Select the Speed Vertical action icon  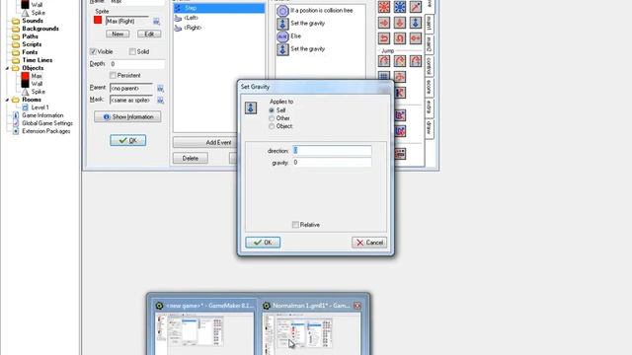pos(399,23)
